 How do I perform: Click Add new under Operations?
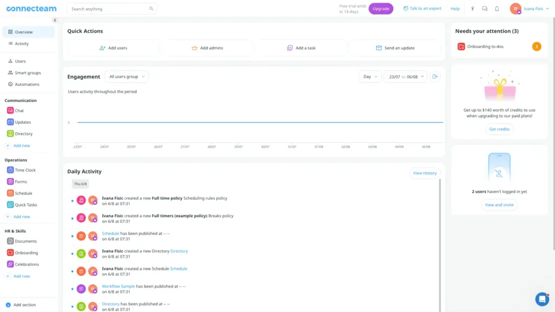(x=18, y=217)
